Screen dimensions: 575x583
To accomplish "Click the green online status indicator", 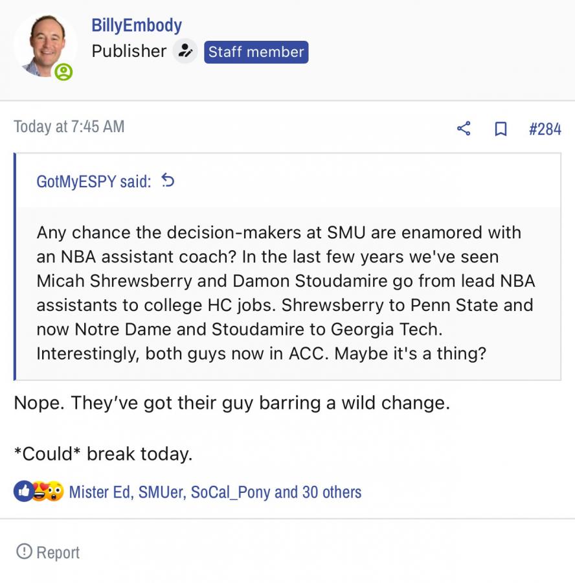I will point(63,72).
